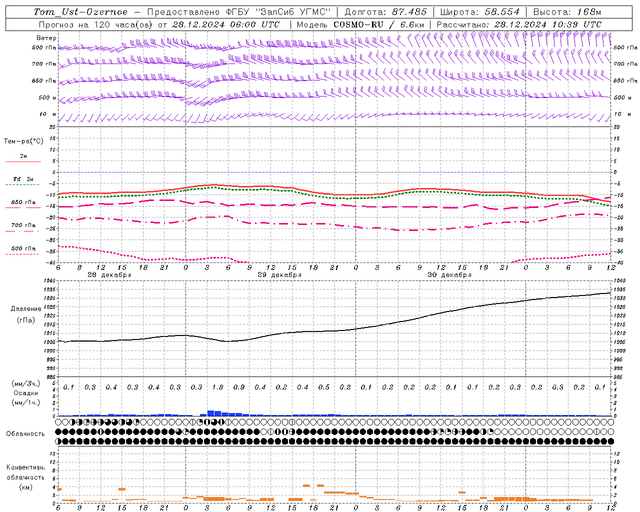
Task: Click the "Осадки" precipitation panel label
Action: coord(26,393)
